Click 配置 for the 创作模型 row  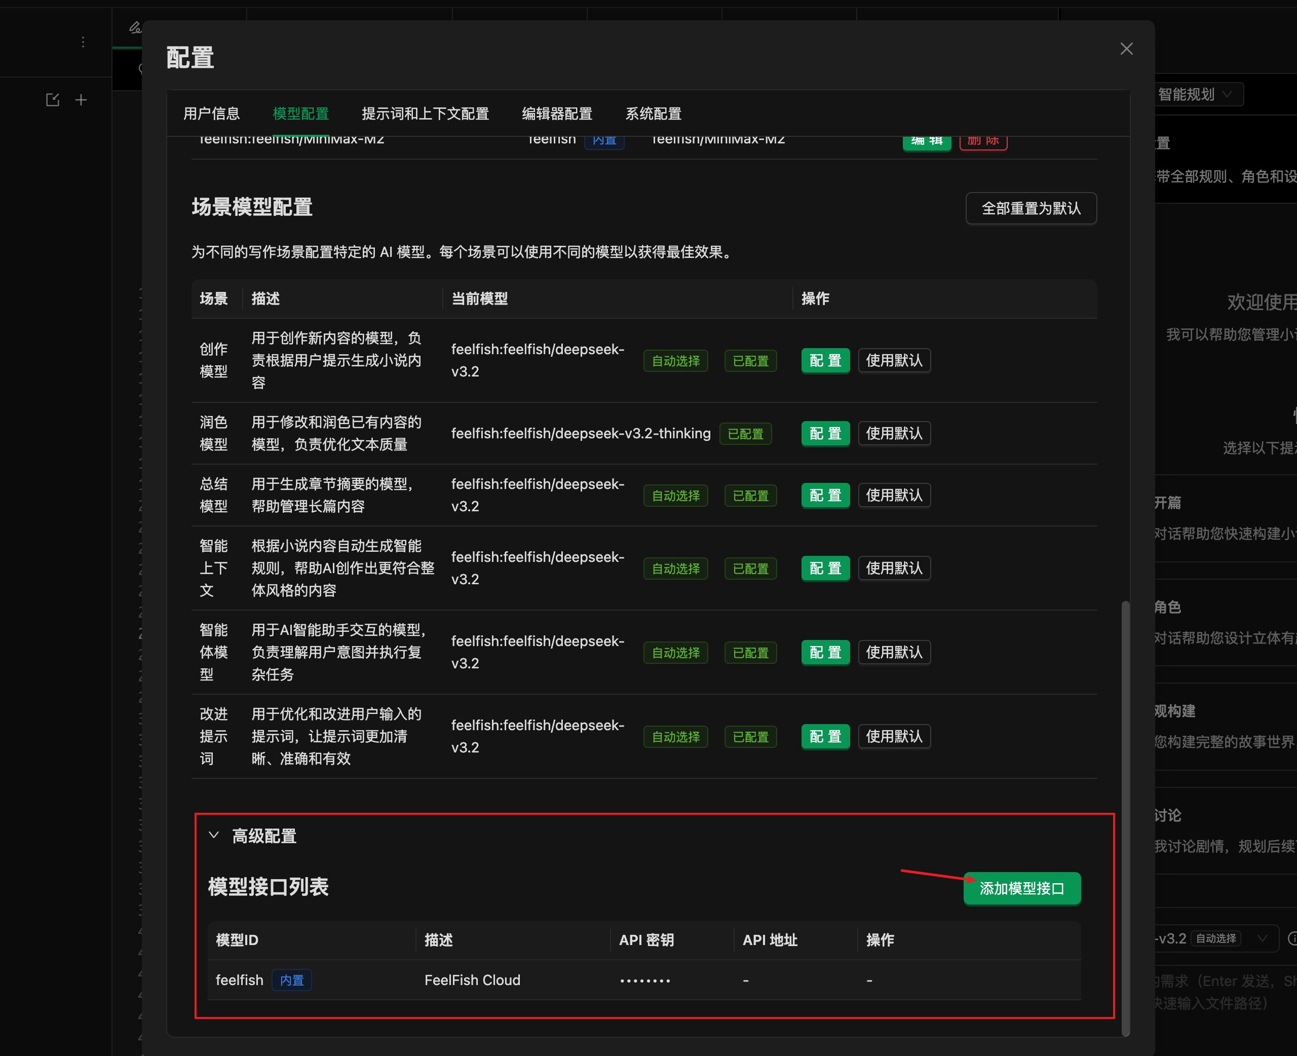(825, 360)
